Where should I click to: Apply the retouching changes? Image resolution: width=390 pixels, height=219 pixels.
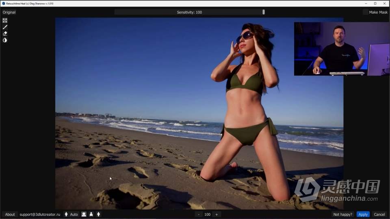[x=363, y=214]
